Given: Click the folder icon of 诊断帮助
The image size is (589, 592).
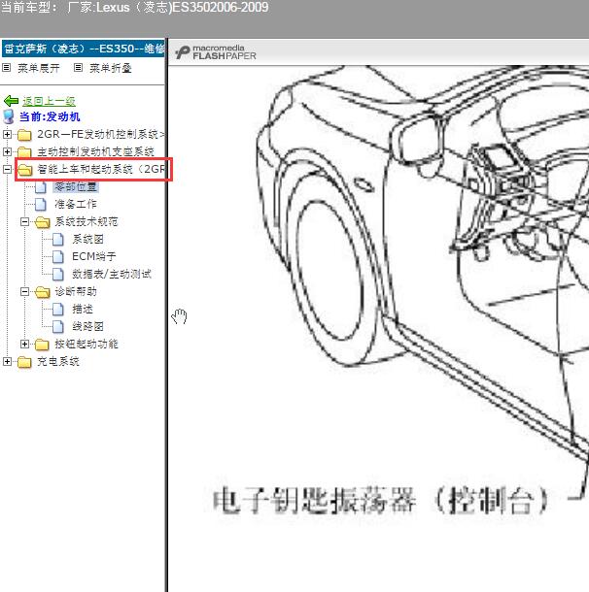Looking at the screenshot, I should click(43, 292).
